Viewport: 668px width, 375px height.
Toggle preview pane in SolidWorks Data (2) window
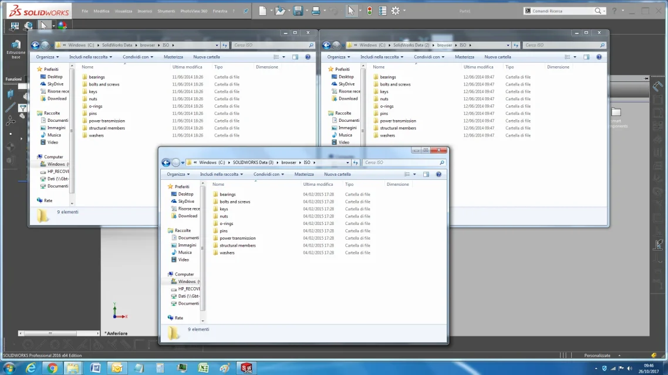tap(586, 57)
